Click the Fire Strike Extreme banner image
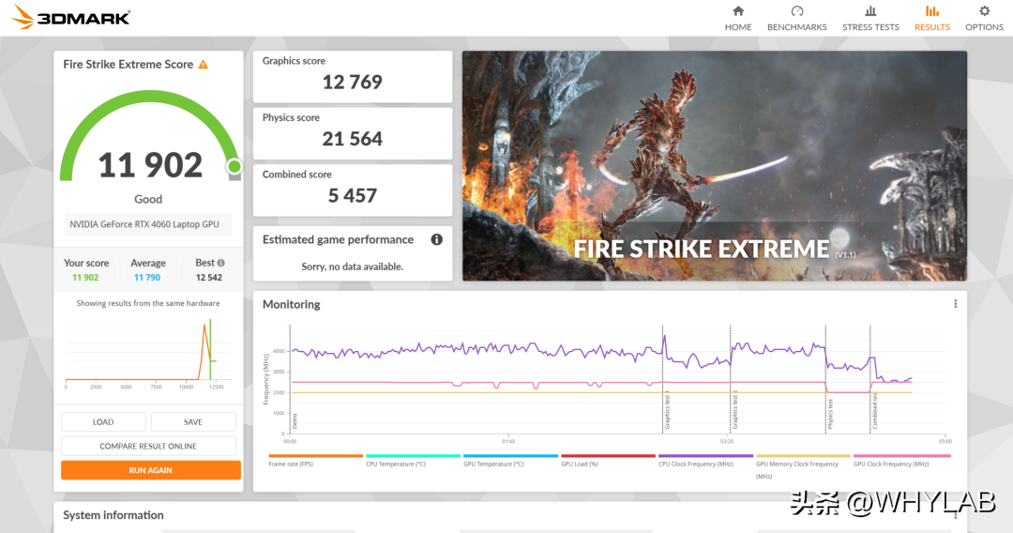This screenshot has height=533, width=1013. pos(715,165)
